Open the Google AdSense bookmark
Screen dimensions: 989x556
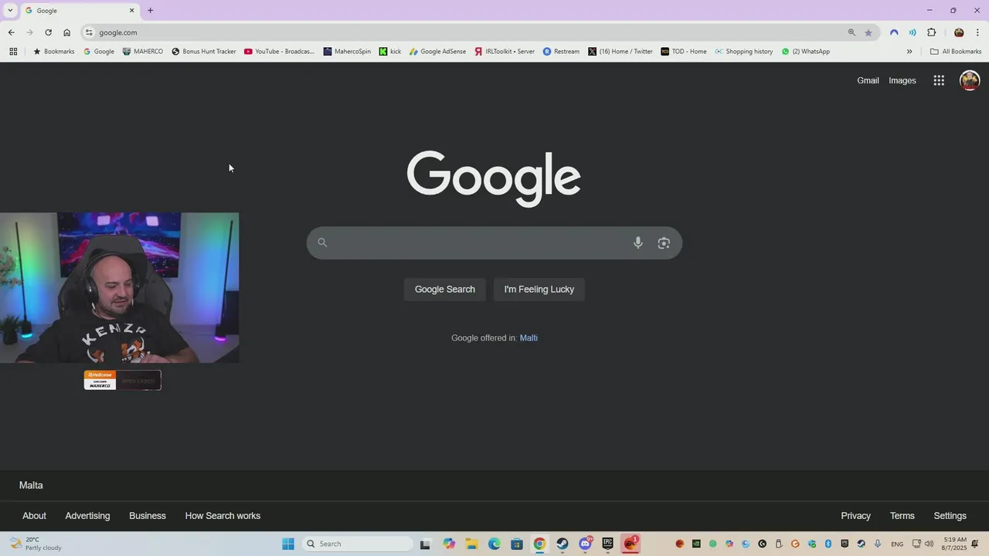pyautogui.click(x=437, y=52)
